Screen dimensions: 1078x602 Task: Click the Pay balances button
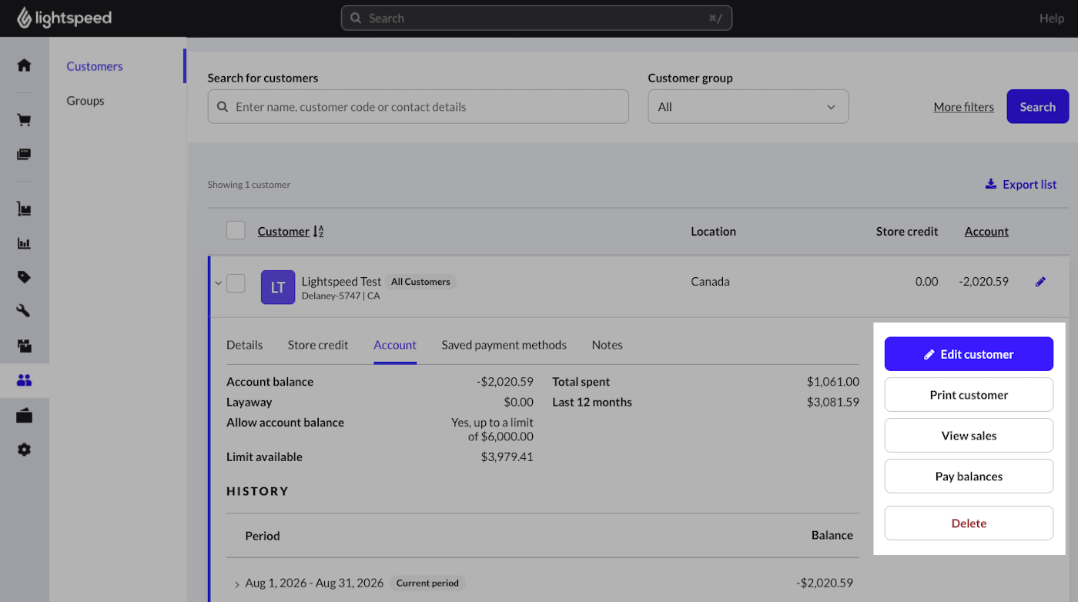point(969,477)
